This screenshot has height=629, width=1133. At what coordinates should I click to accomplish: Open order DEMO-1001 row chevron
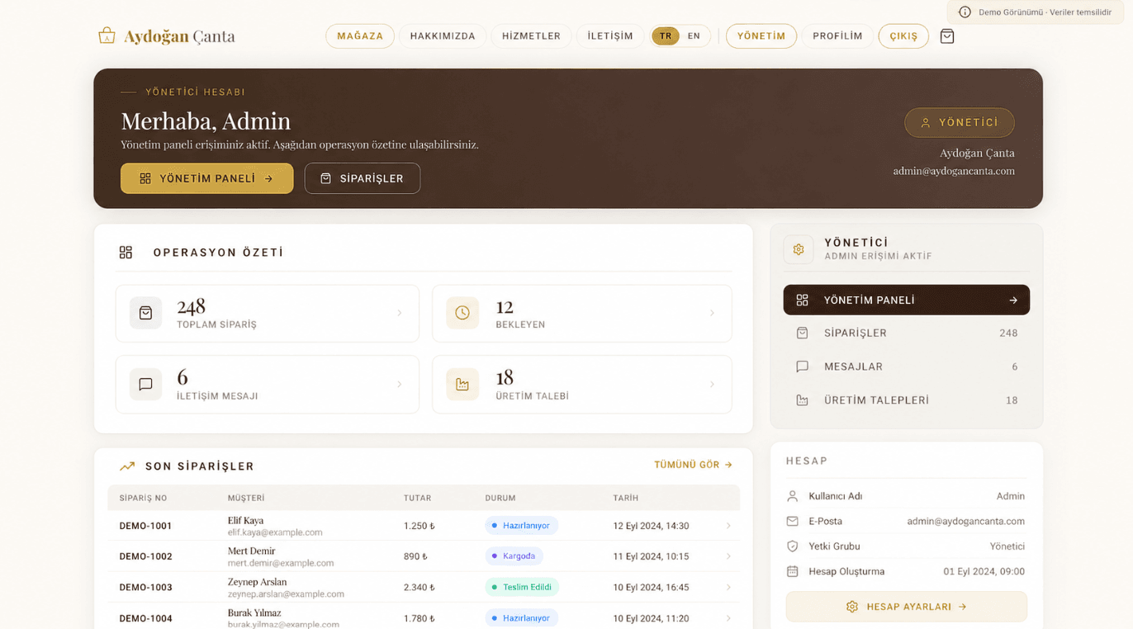coord(728,526)
